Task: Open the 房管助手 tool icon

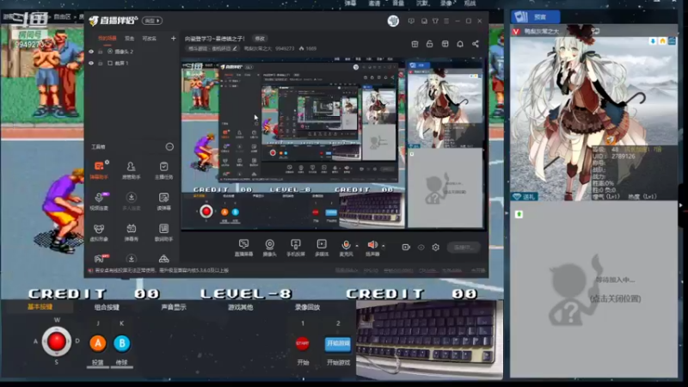Action: tap(131, 169)
